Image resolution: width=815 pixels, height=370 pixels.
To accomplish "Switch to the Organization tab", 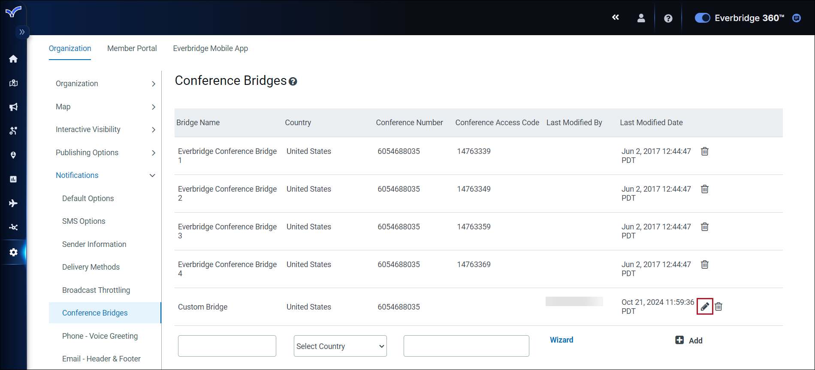I will 70,48.
